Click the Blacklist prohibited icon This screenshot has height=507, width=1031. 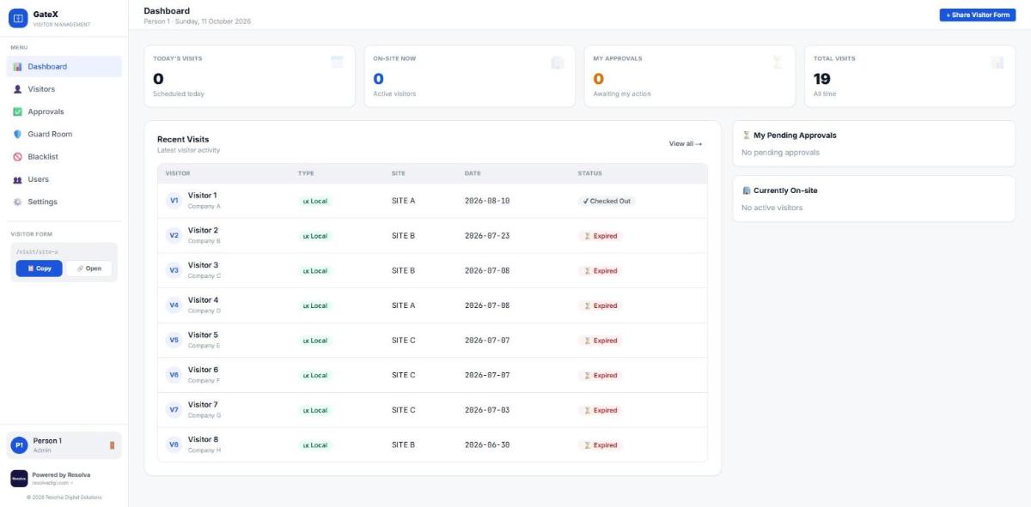18,157
